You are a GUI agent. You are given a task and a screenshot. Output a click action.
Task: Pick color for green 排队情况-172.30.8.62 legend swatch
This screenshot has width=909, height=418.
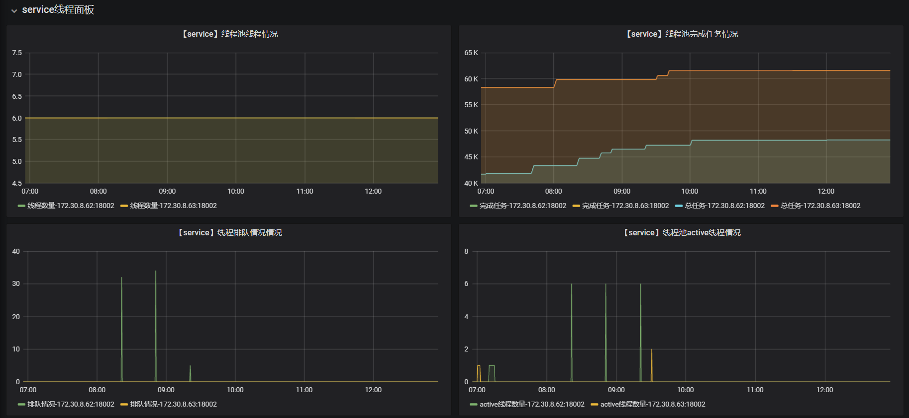pyautogui.click(x=21, y=404)
